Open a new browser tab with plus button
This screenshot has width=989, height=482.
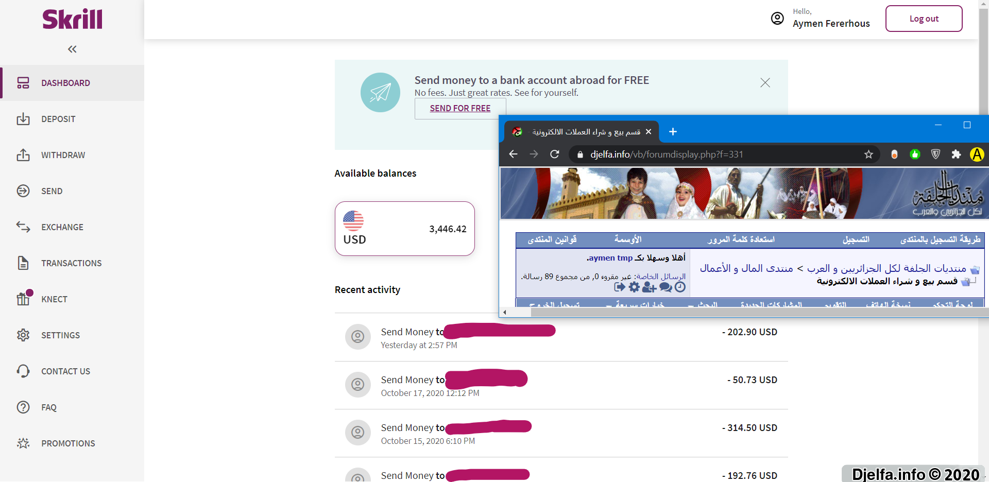pos(673,131)
